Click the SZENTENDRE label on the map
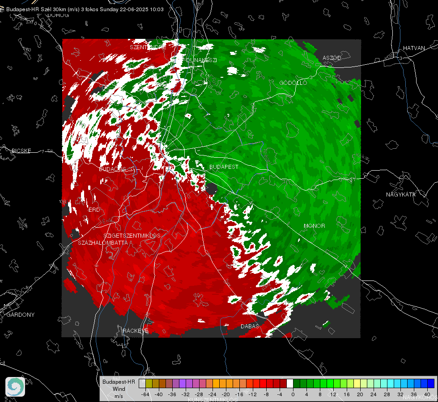 click(x=148, y=47)
